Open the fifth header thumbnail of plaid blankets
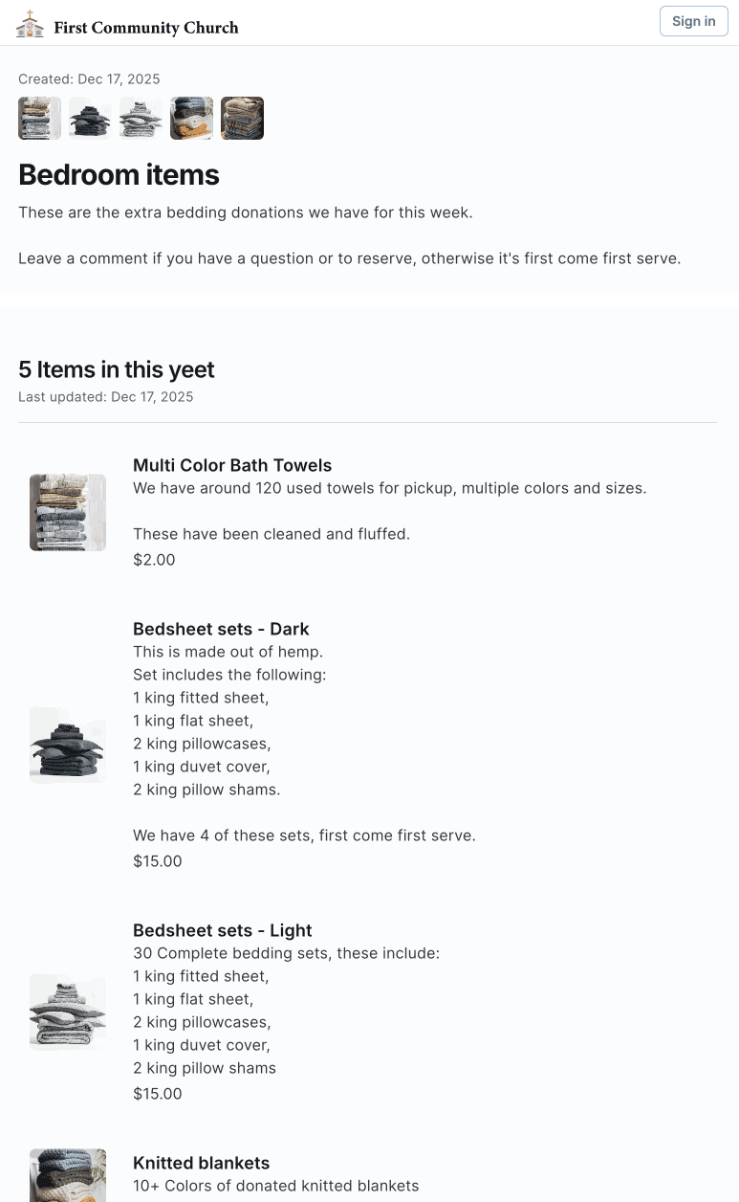The height and width of the screenshot is (1202, 739). [242, 119]
